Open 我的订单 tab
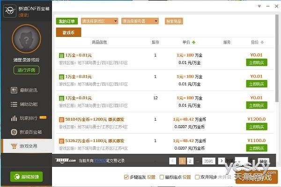281x187 pixels. (67, 22)
